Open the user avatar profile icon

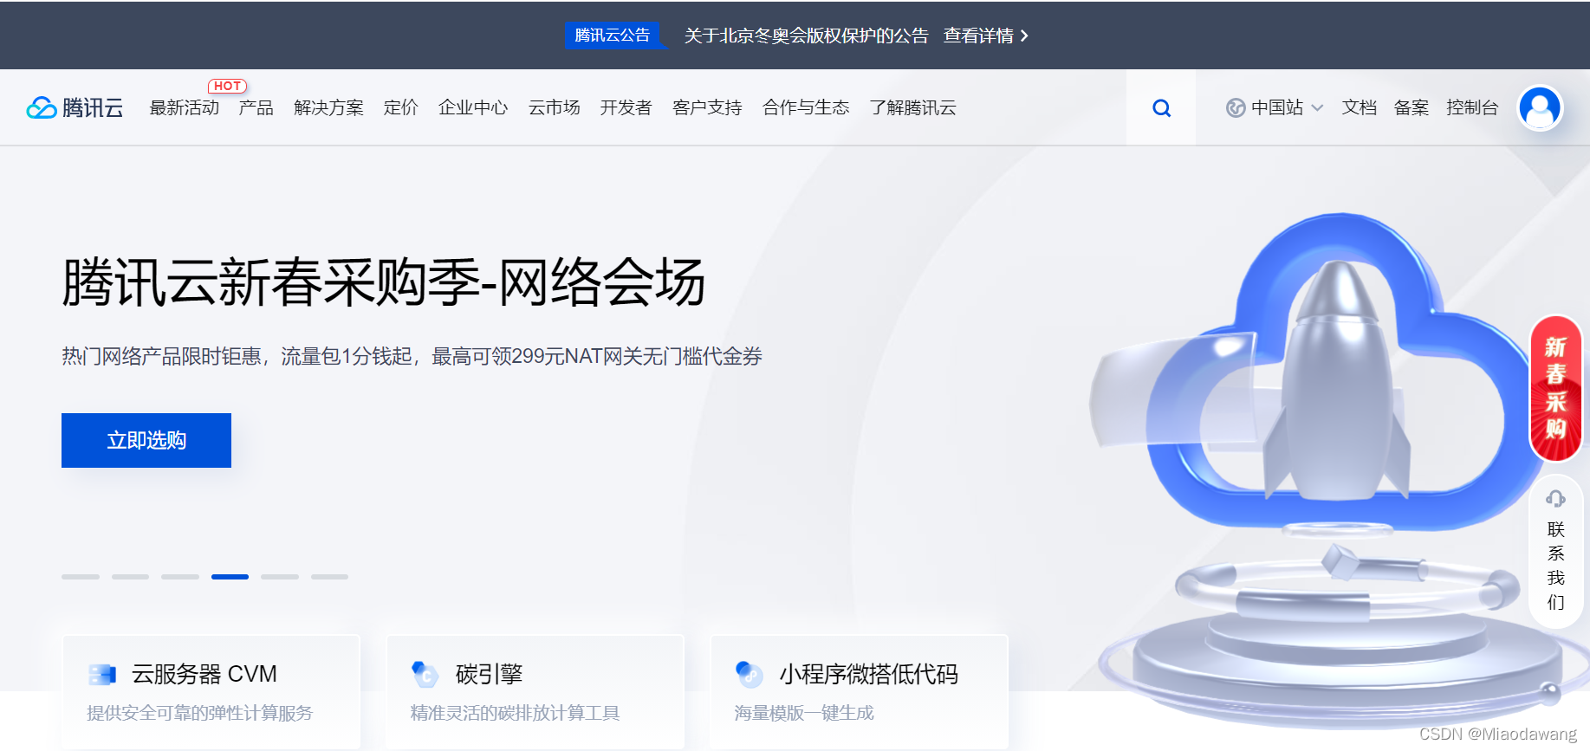(x=1540, y=108)
